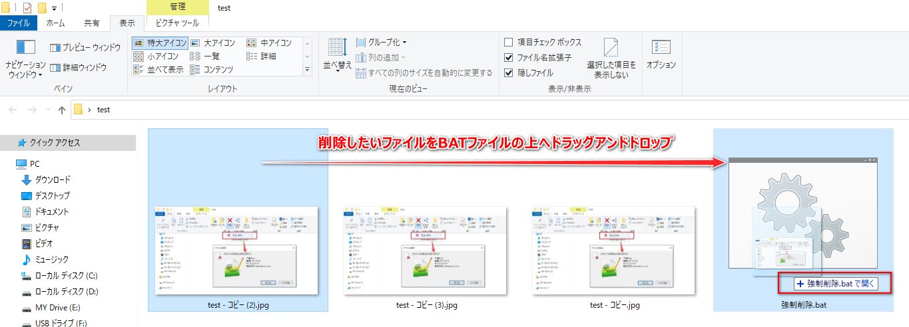This screenshot has height=327, width=909.
Task: Click the test - コピー (3).jpg file name
Action: tap(427, 305)
